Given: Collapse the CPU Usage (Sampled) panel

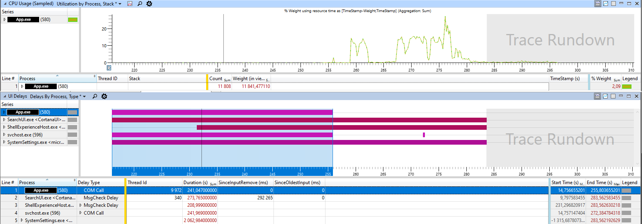Looking at the screenshot, I should click(x=5, y=4).
